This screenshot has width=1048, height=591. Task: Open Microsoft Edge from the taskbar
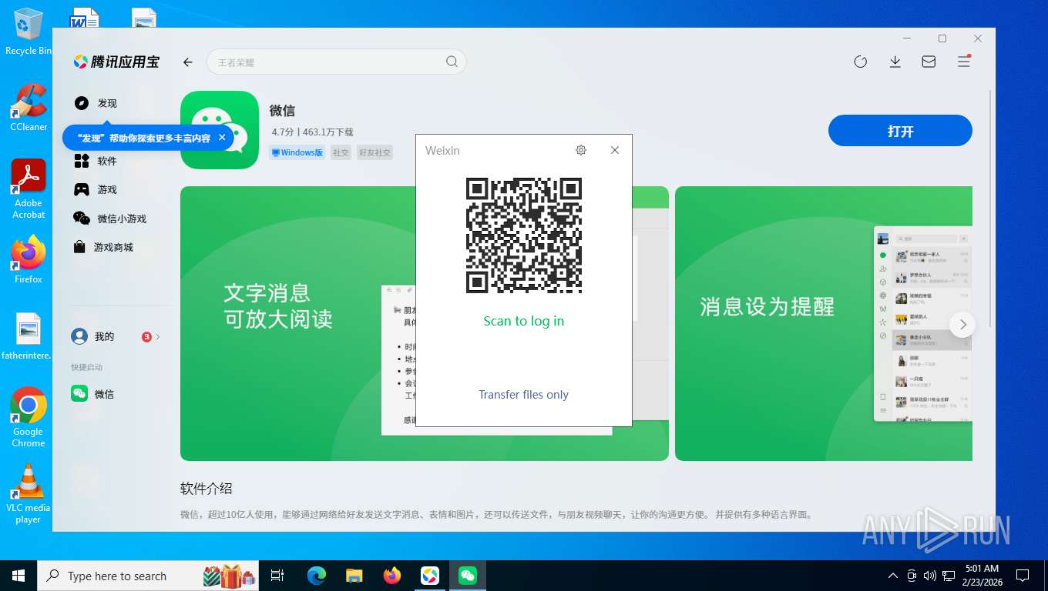pyautogui.click(x=317, y=576)
